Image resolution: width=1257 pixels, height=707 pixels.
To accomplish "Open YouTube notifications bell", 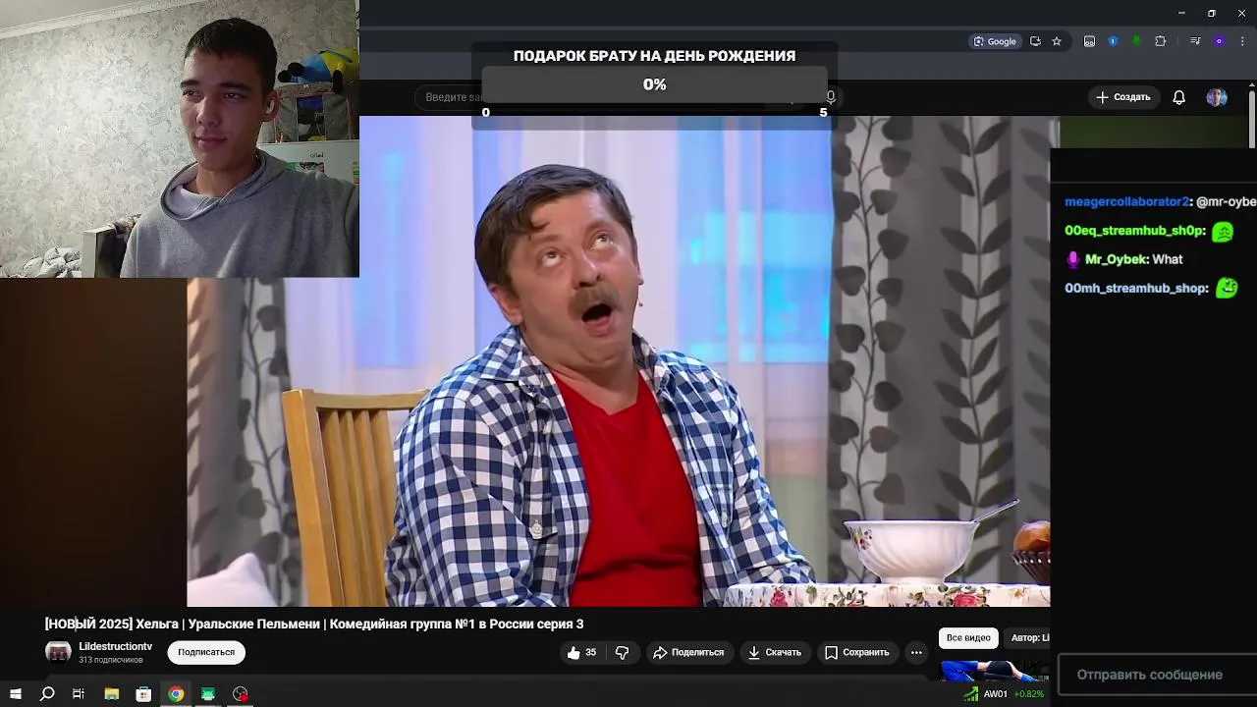I will coord(1178,97).
